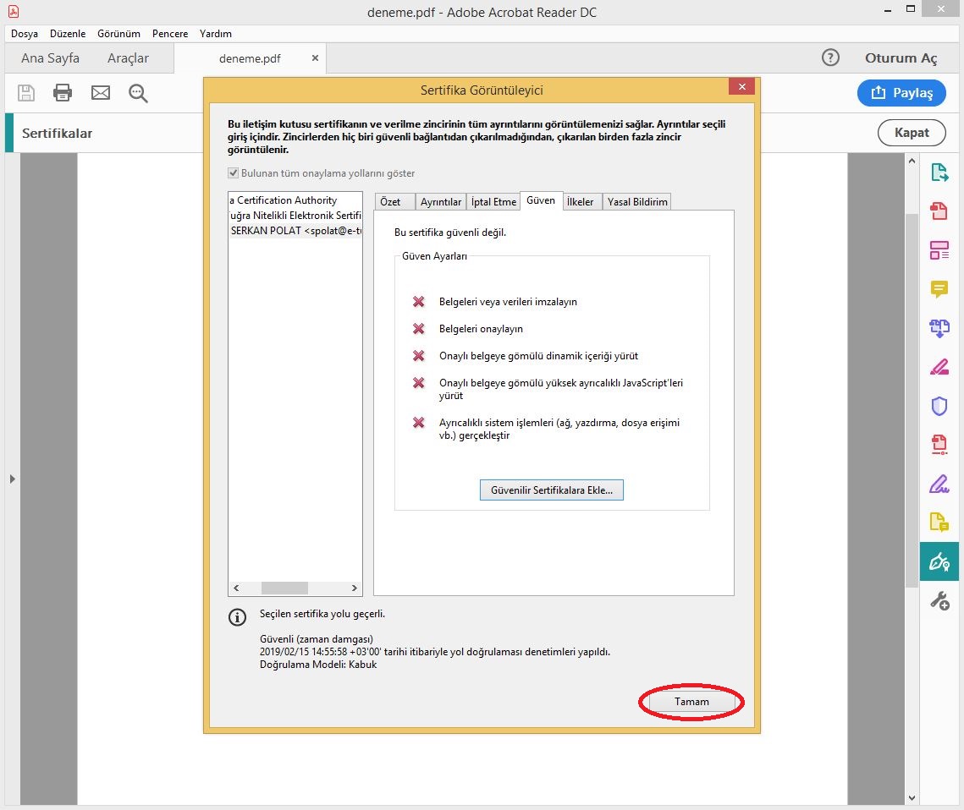Print the document using printer icon
This screenshot has width=964, height=810.
pos(62,93)
